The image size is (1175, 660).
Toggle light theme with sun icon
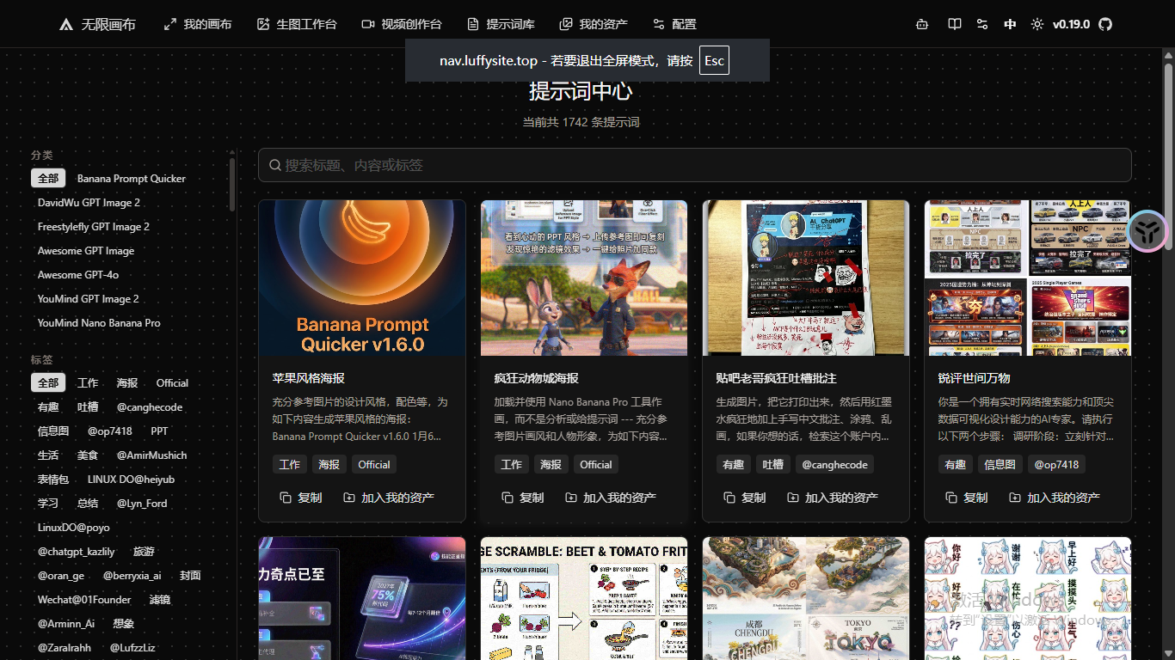pos(1037,24)
